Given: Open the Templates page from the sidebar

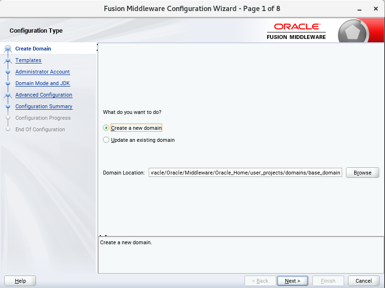Looking at the screenshot, I should tap(28, 60).
